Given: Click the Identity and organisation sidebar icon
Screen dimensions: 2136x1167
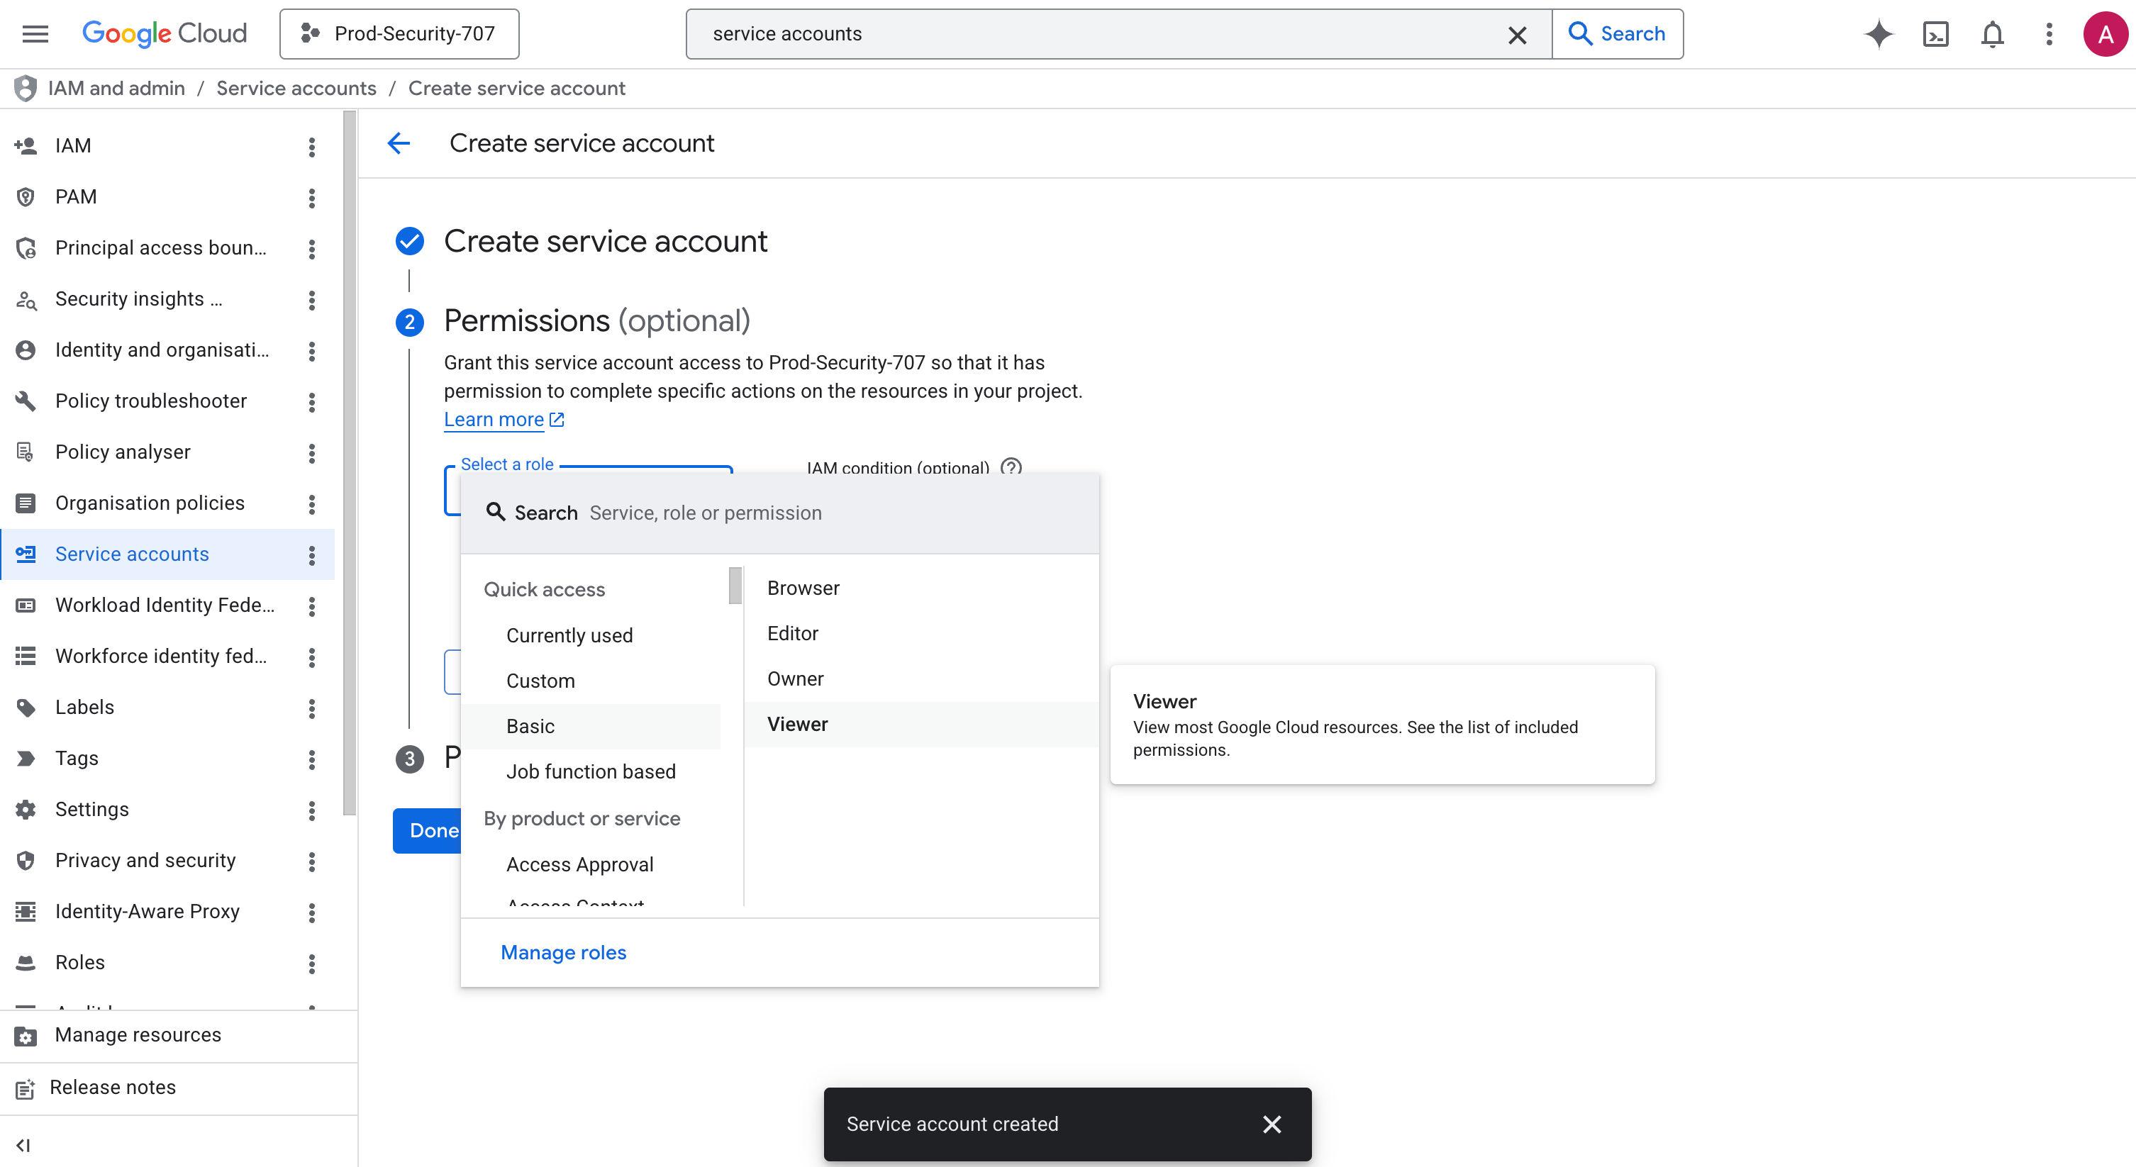Looking at the screenshot, I should (26, 351).
